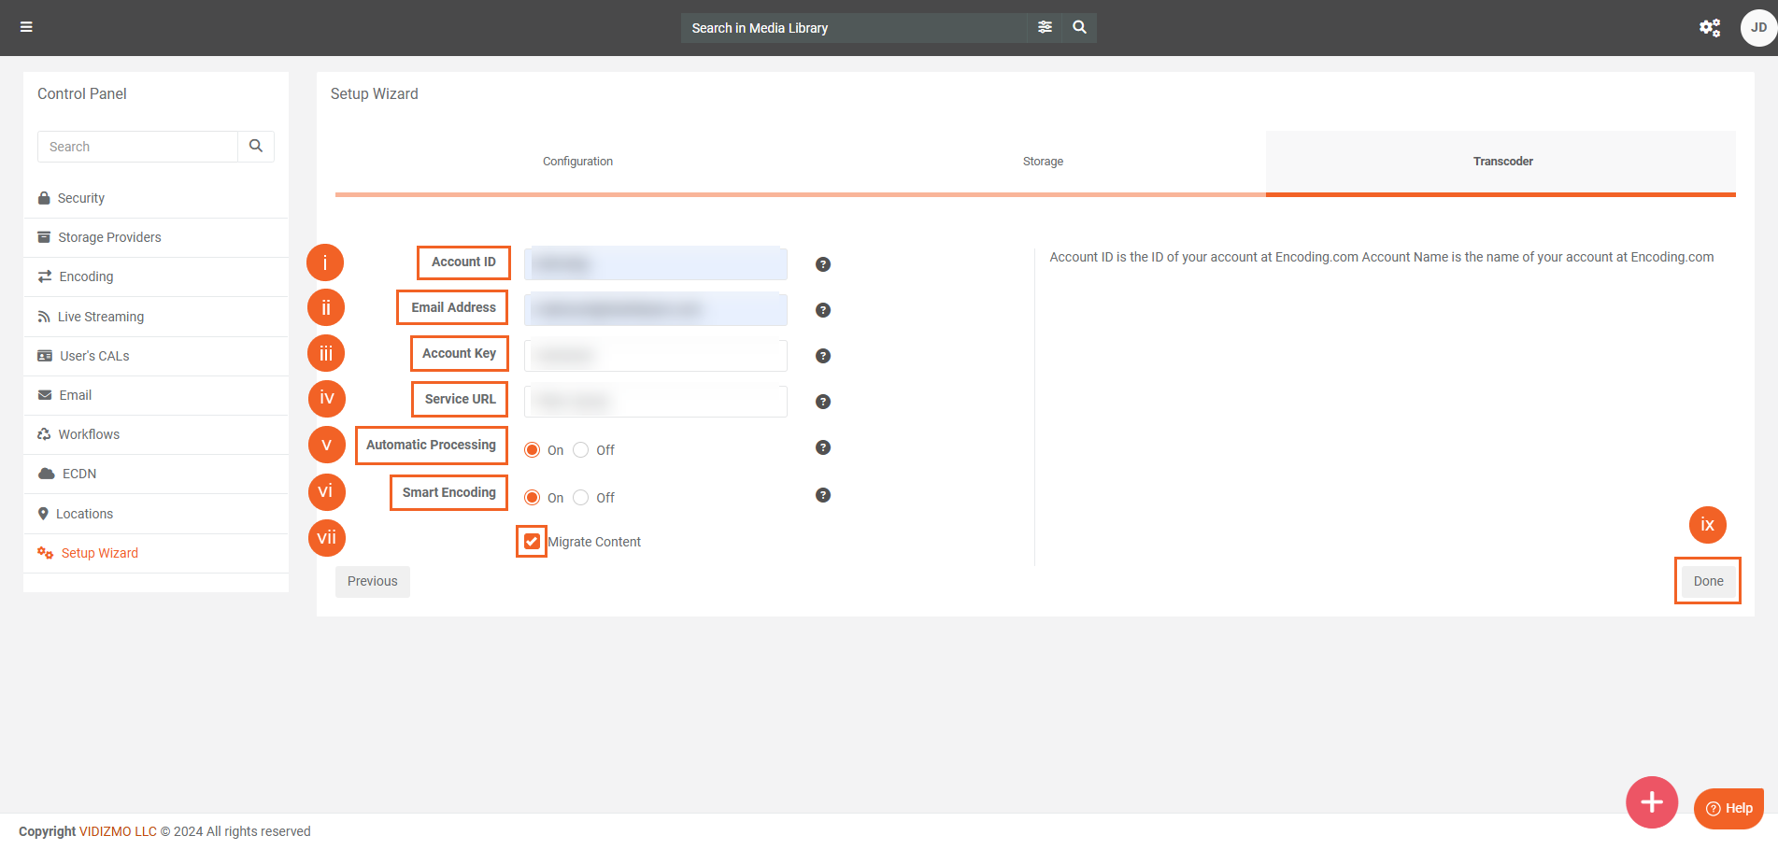Open the JD user profile avatar
This screenshot has height=850, width=1778.
point(1757,28)
